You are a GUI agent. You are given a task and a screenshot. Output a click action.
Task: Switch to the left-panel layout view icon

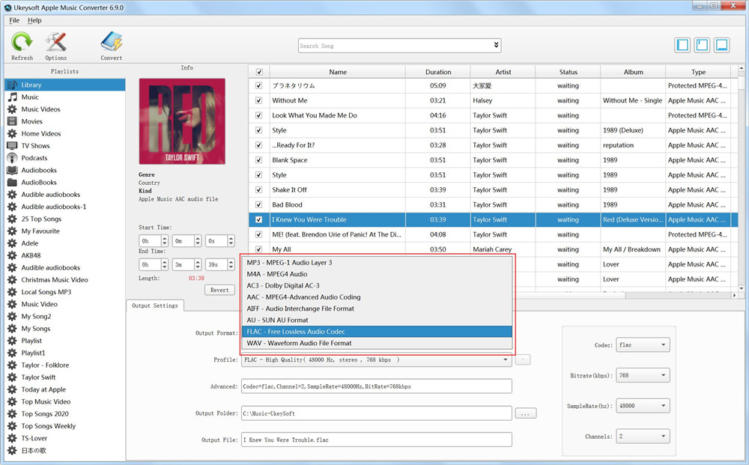click(x=682, y=45)
